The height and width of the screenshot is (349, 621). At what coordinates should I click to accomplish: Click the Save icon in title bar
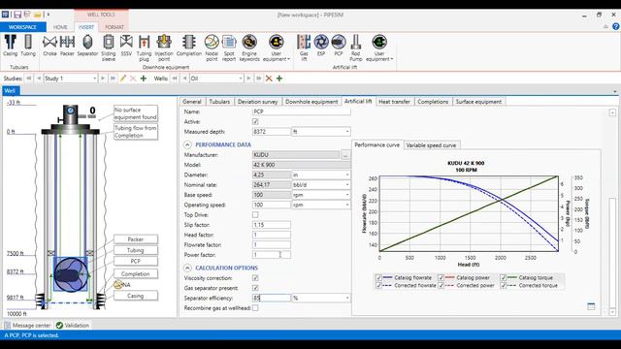point(17,15)
